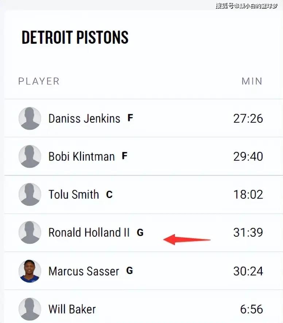Click Ronald Holland II's avatar placeholder icon

pyautogui.click(x=30, y=232)
